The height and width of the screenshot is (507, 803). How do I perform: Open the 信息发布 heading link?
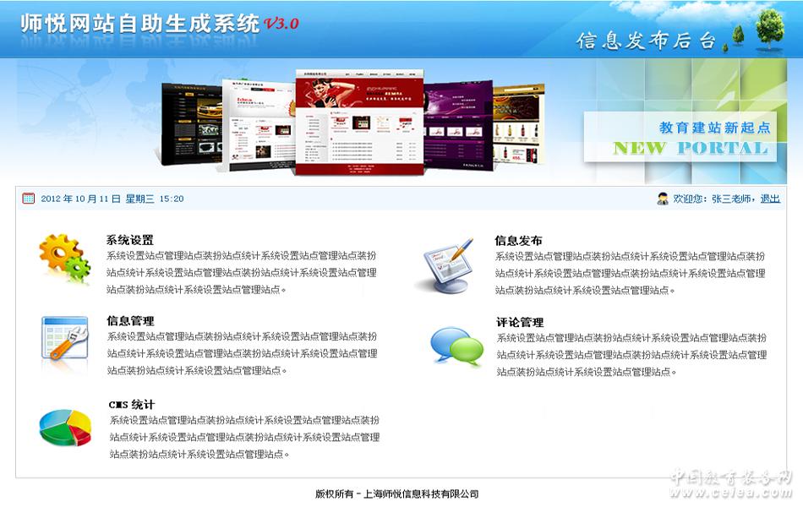click(x=518, y=241)
